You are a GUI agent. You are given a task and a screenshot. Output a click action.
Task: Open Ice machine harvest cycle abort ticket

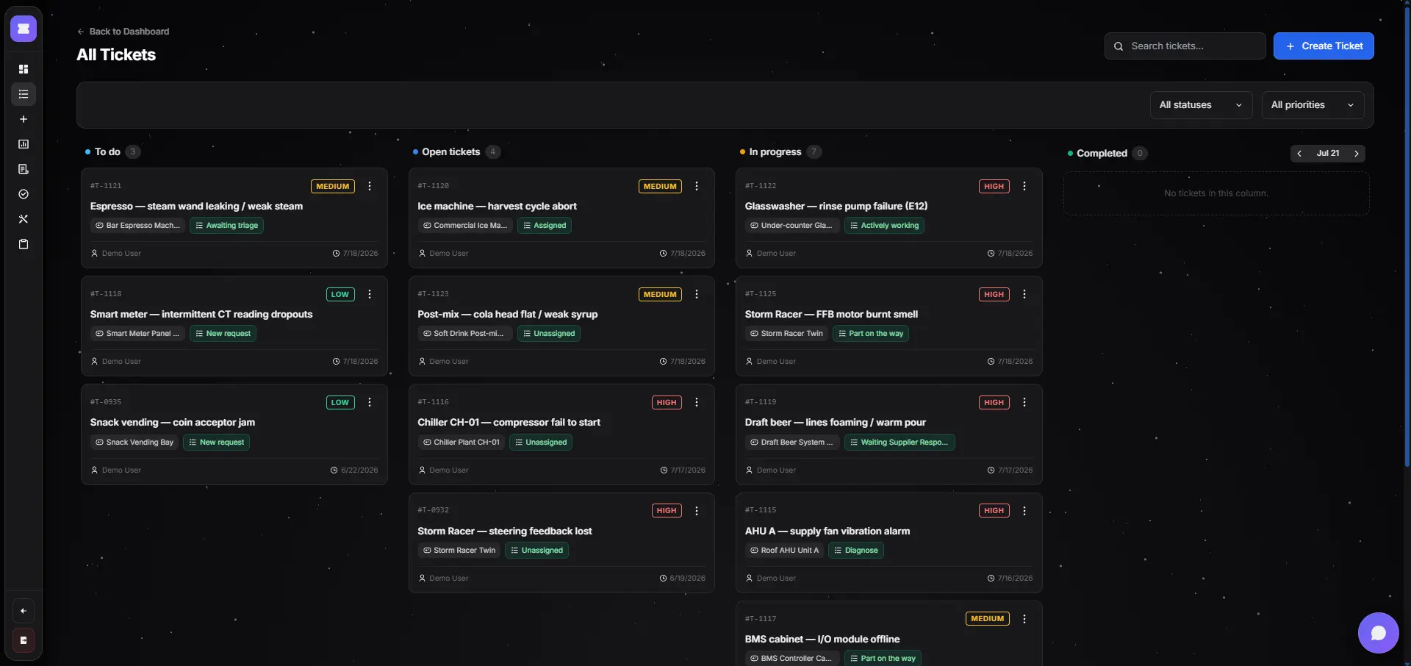tap(497, 207)
